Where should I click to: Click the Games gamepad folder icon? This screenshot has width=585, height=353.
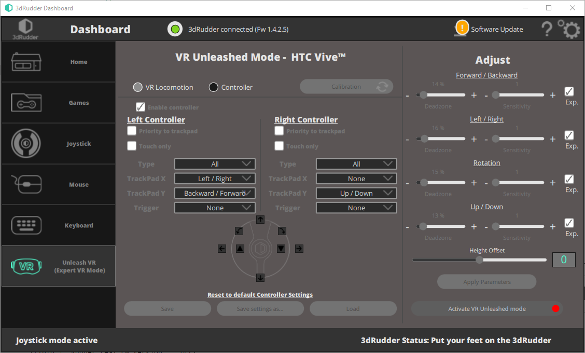(26, 102)
